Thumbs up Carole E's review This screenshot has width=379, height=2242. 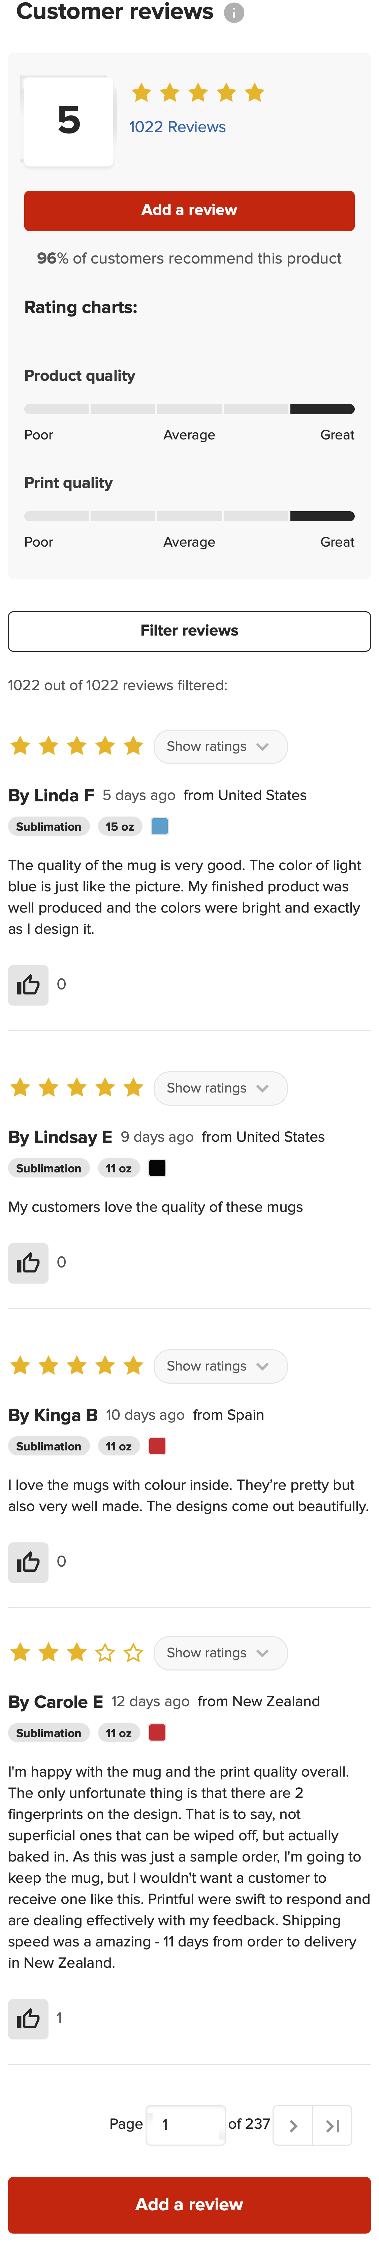point(29,2019)
